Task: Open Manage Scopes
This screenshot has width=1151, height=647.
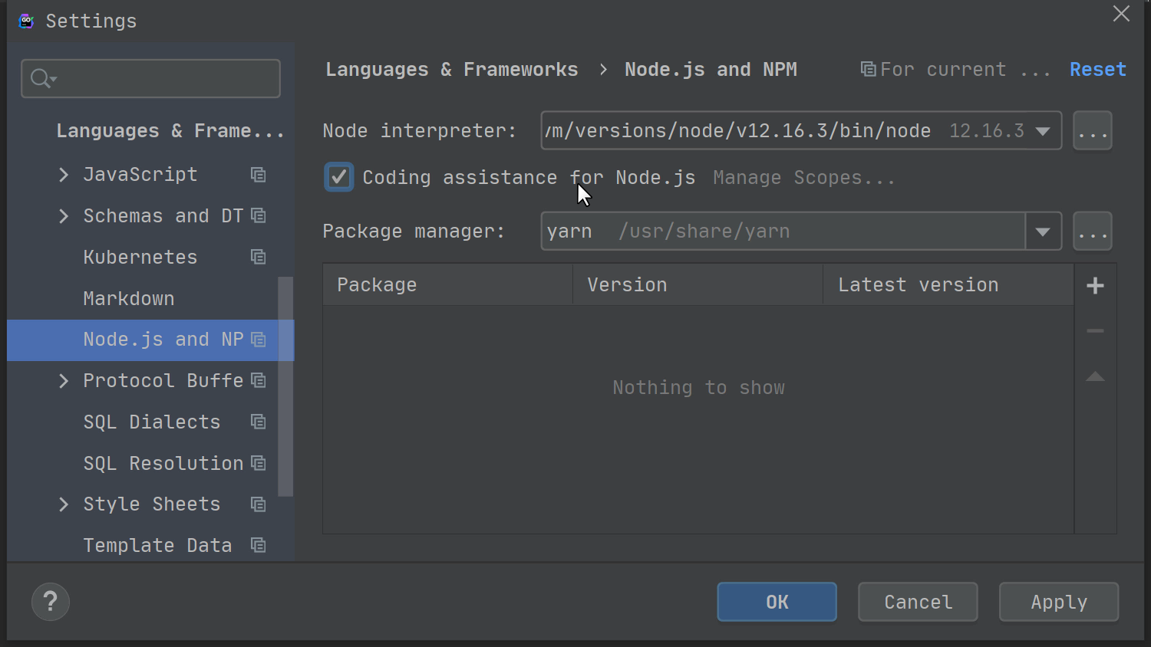Action: pyautogui.click(x=803, y=177)
